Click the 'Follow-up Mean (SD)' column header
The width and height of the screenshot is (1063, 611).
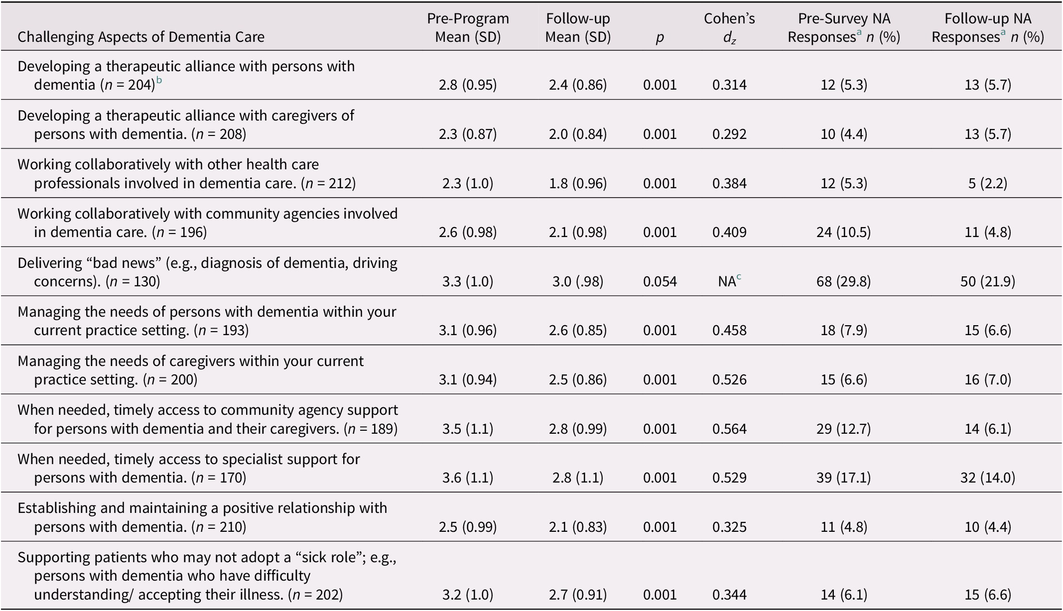click(x=578, y=28)
